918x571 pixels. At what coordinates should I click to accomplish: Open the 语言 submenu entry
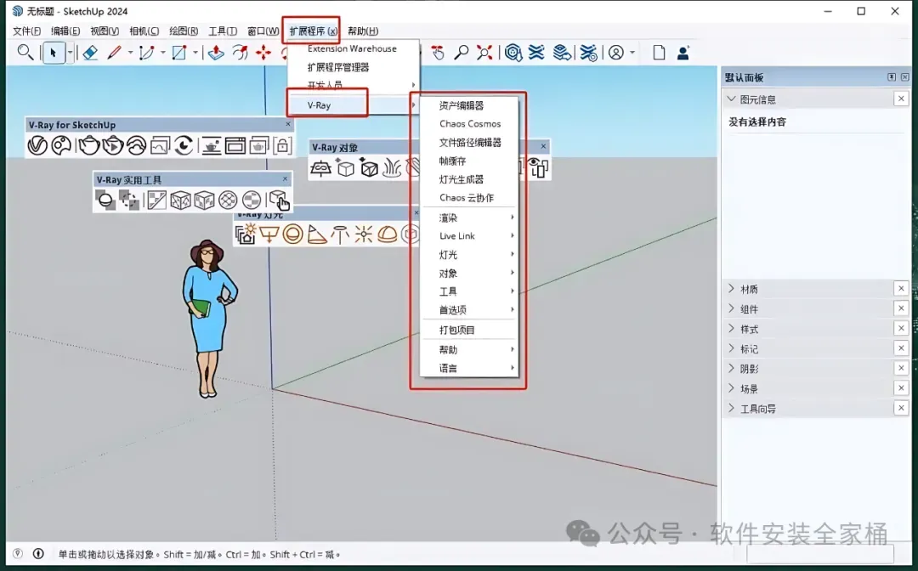[469, 368]
